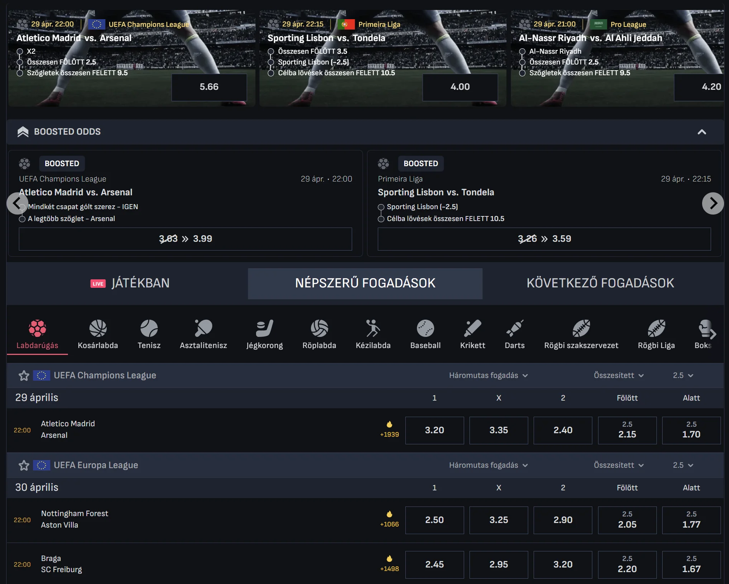Screen dimensions: 729x584
Task: Favorite UEFA Champions League with star icon
Action: click(x=24, y=375)
